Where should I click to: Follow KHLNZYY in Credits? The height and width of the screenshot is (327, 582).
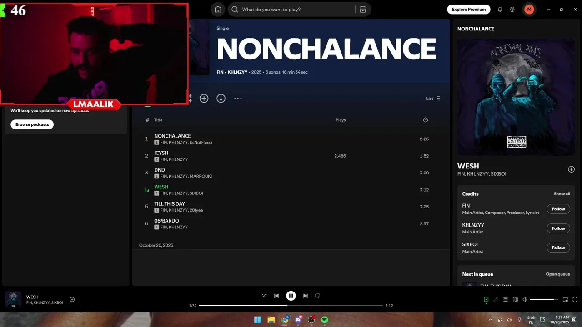tap(558, 228)
